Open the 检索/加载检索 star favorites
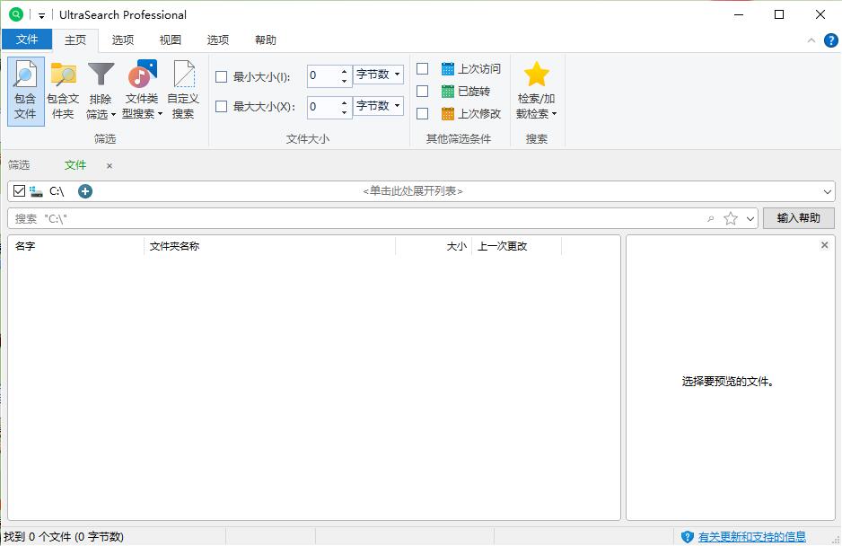This screenshot has width=842, height=546. click(536, 75)
